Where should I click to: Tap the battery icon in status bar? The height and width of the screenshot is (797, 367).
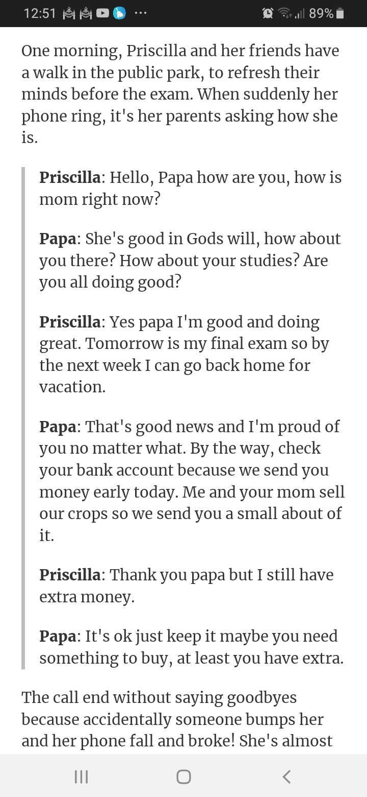click(x=340, y=14)
